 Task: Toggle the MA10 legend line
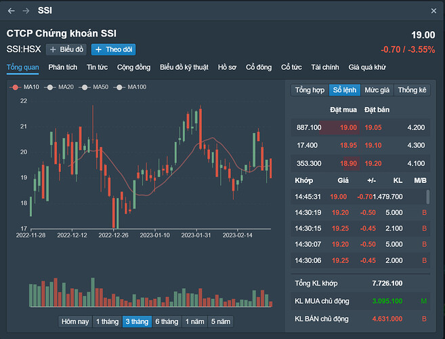(x=25, y=87)
